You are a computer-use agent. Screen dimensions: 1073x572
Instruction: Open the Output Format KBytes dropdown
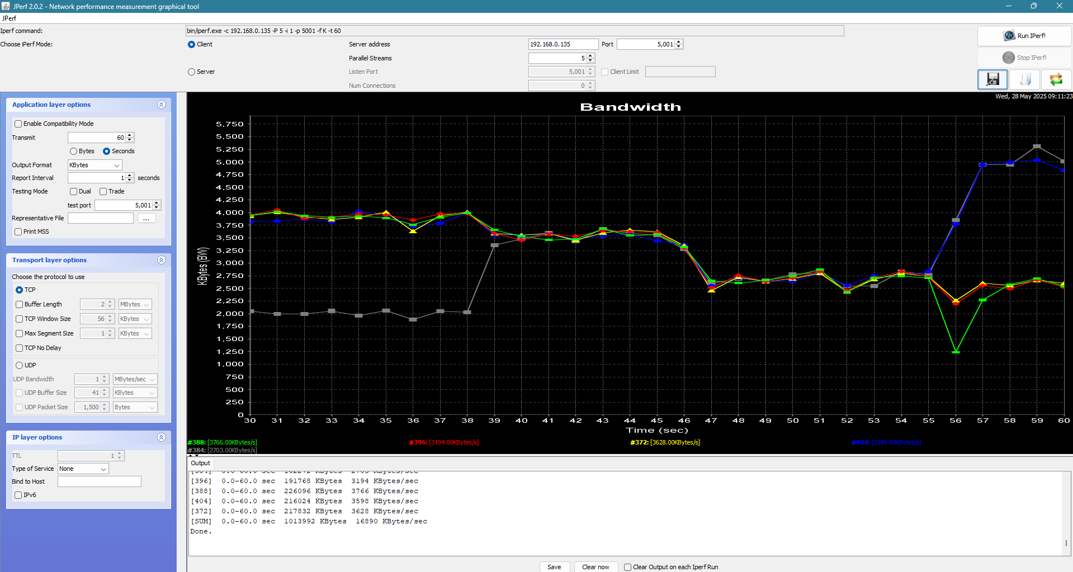(x=94, y=165)
